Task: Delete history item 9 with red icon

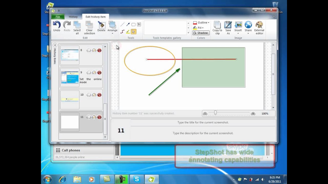Action: [x=99, y=73]
